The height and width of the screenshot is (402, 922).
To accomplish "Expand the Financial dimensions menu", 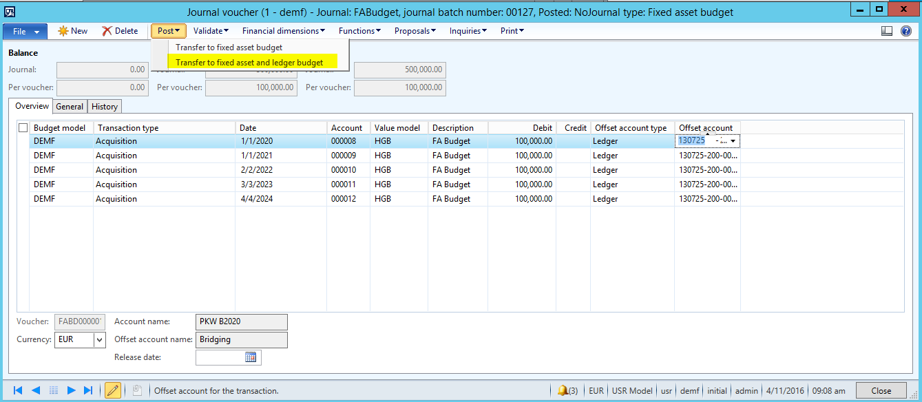I will click(284, 31).
